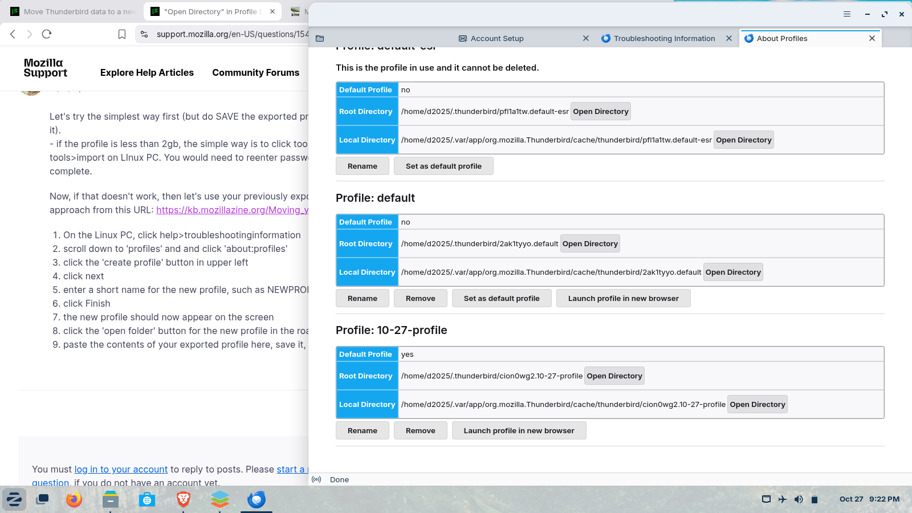
Task: Open the site information icon in address bar
Action: 144,34
